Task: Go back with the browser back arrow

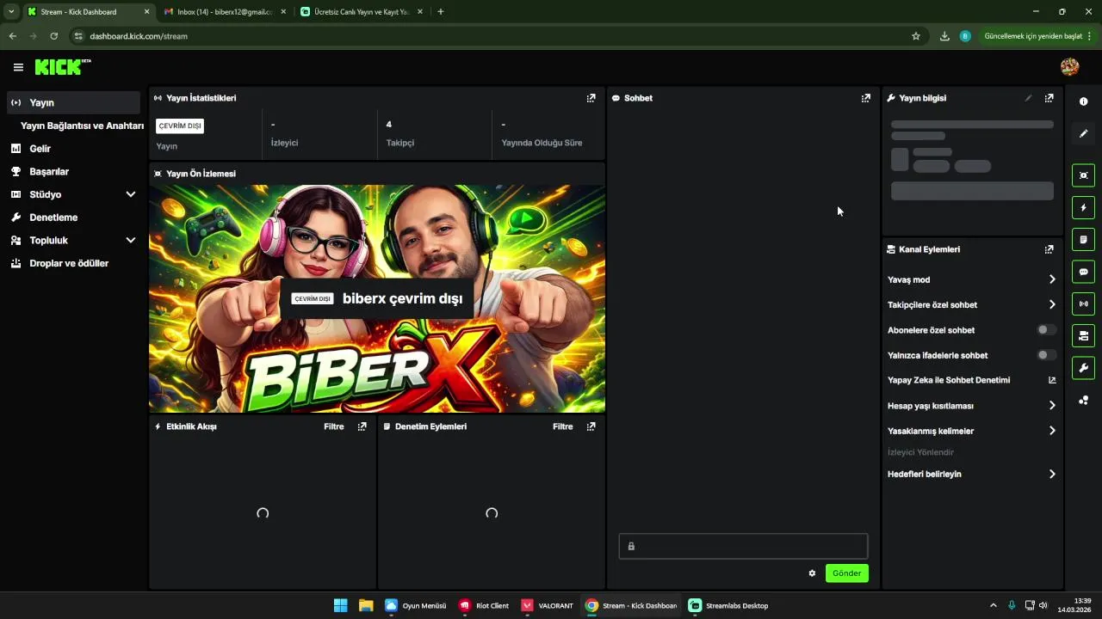Action: (12, 36)
